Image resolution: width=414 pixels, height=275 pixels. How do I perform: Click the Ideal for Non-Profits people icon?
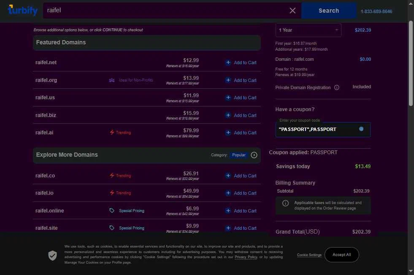(x=112, y=80)
